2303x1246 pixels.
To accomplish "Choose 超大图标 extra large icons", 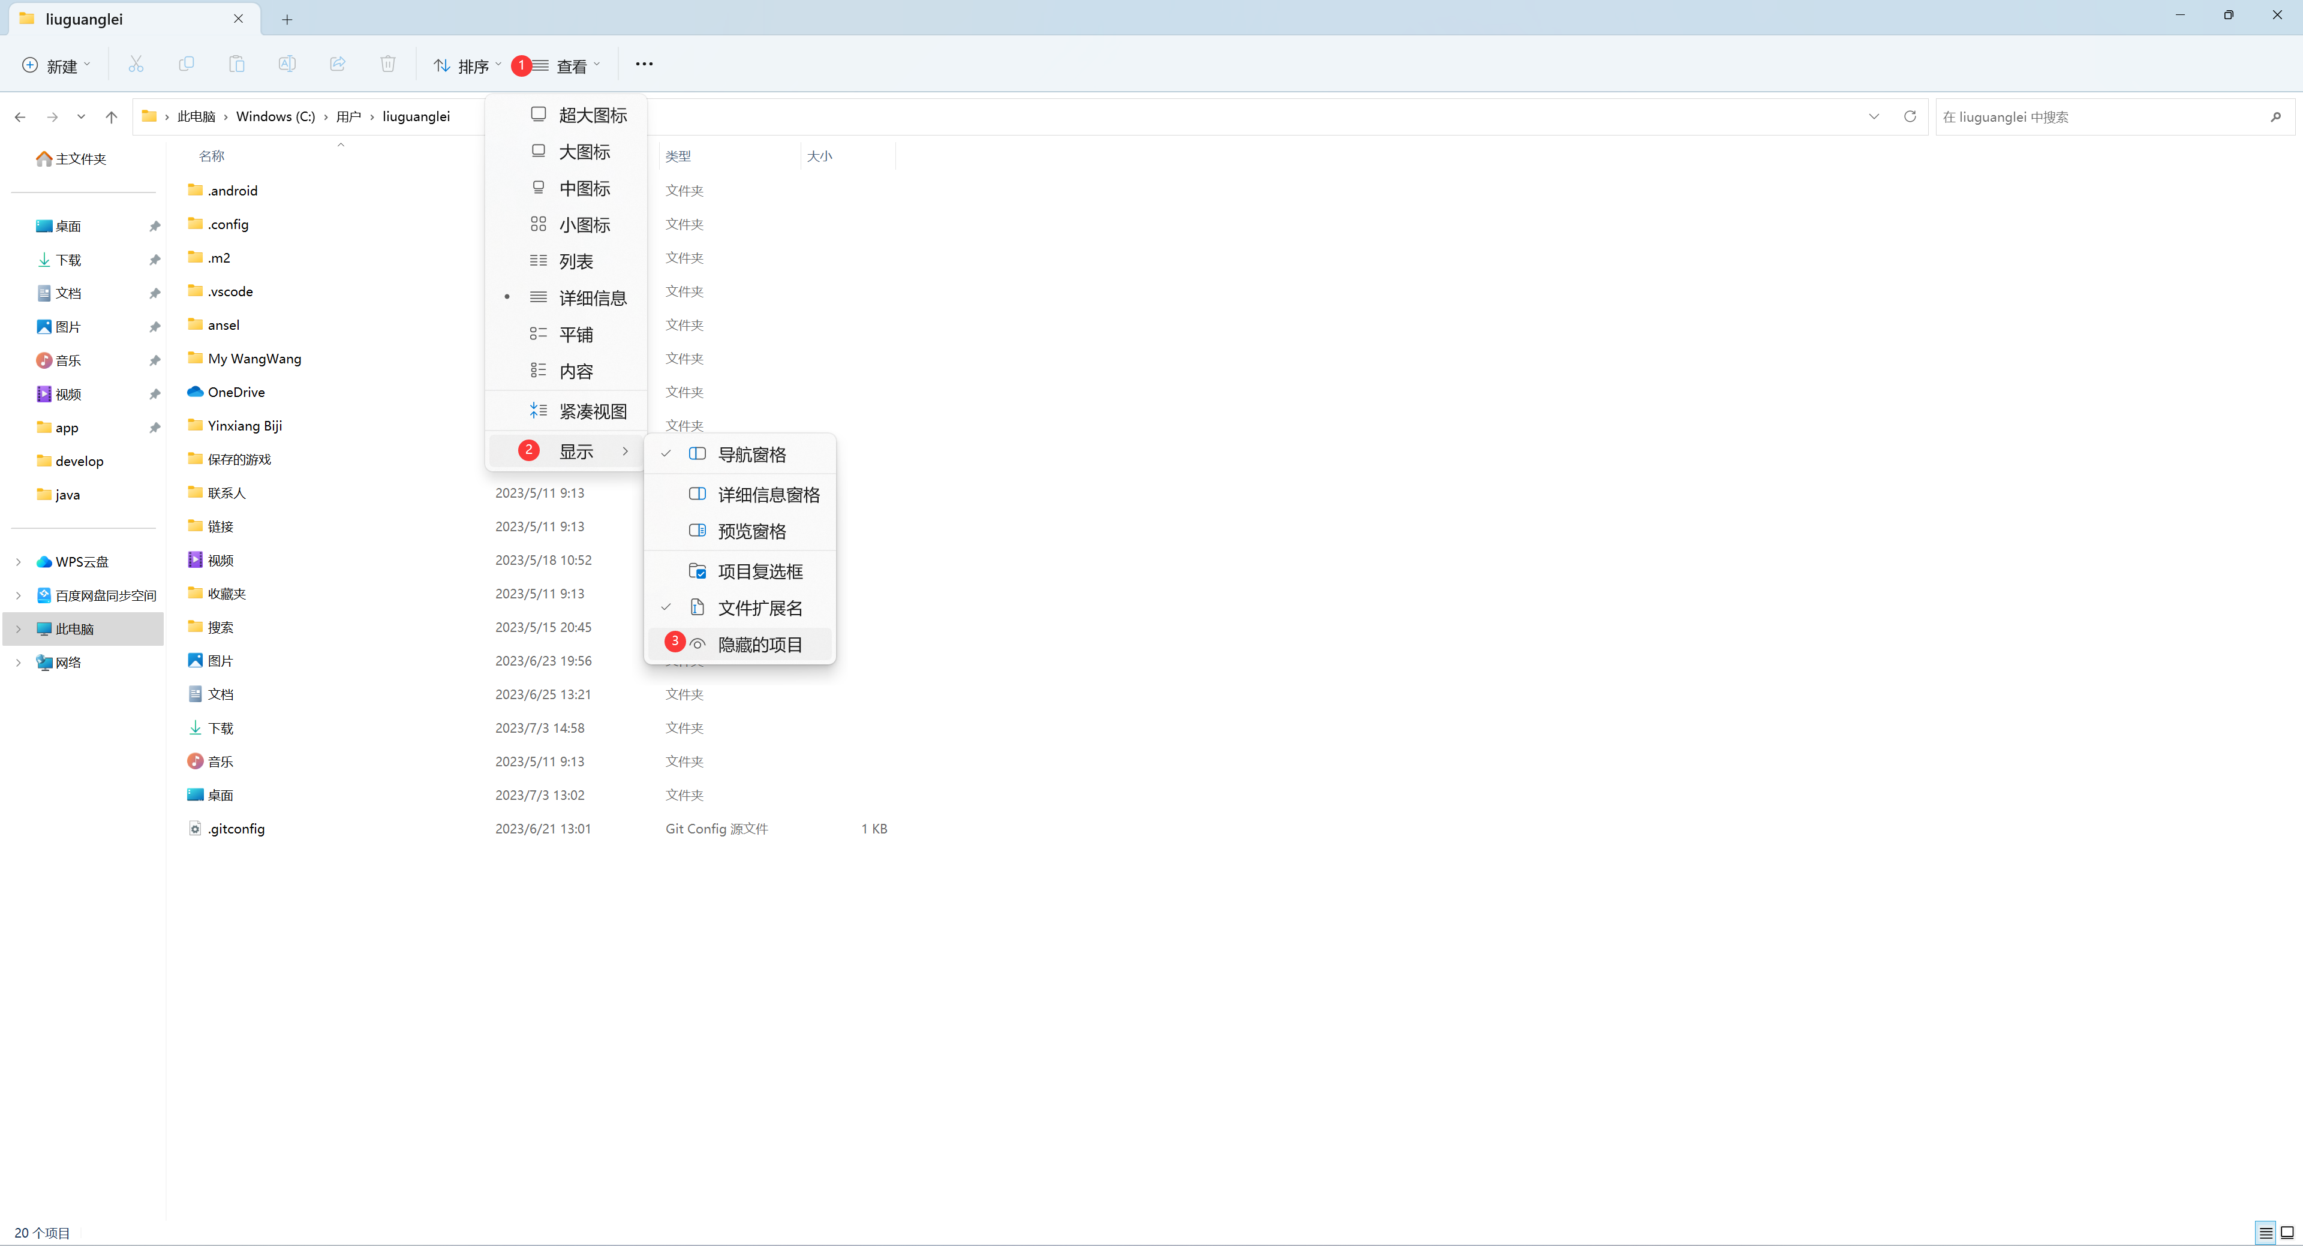I will pyautogui.click(x=566, y=115).
